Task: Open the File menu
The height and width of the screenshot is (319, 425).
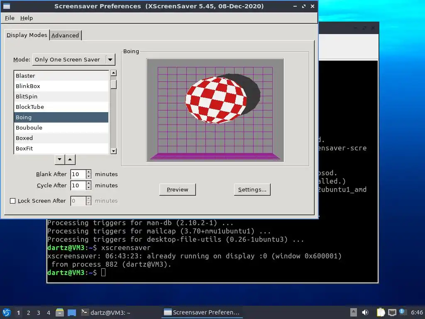Action: tap(10, 18)
